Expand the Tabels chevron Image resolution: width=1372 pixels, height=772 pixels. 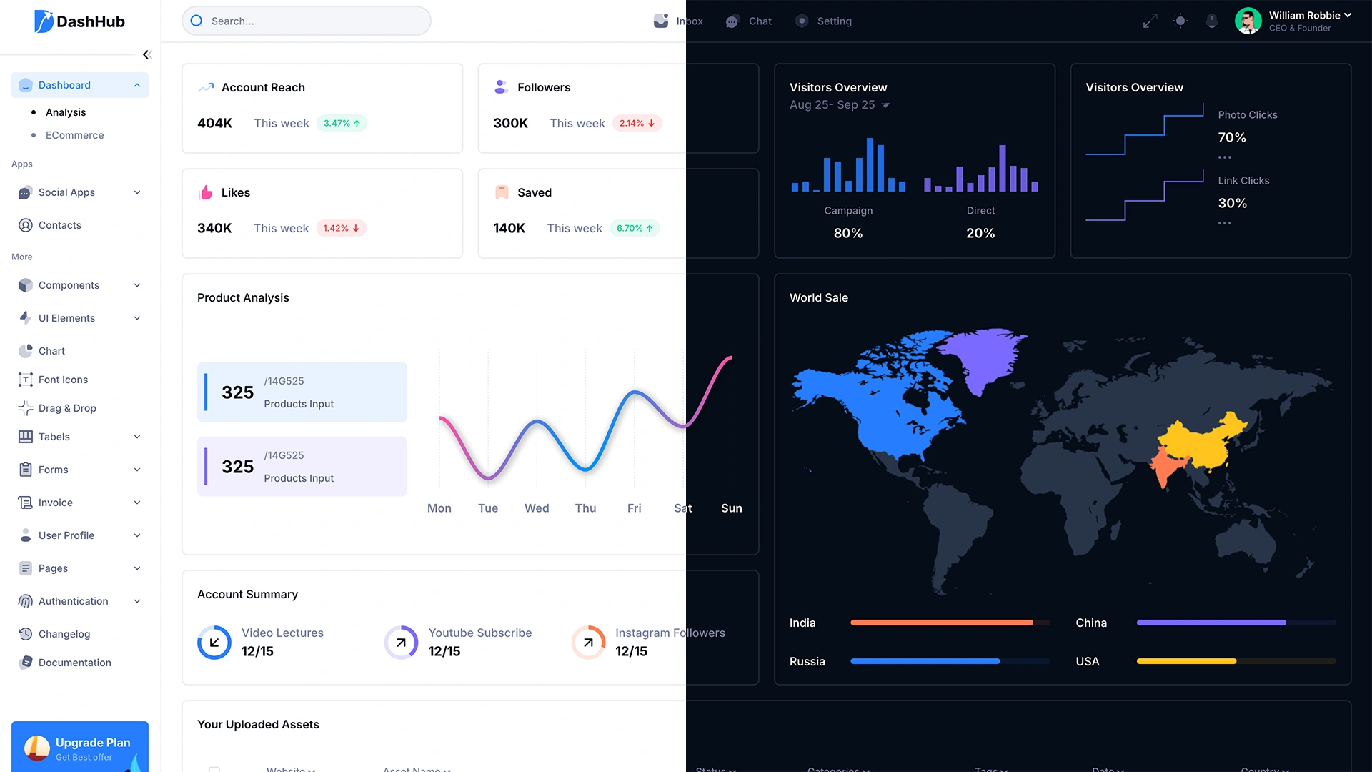(x=137, y=437)
